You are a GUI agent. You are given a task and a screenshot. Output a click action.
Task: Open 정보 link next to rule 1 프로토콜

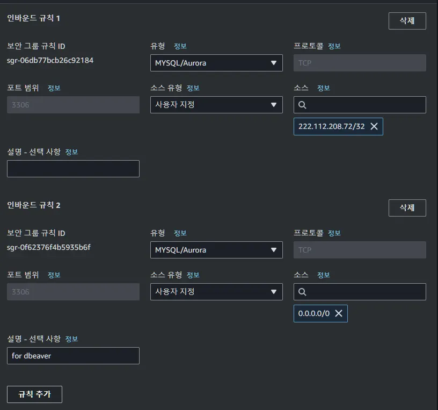point(334,46)
